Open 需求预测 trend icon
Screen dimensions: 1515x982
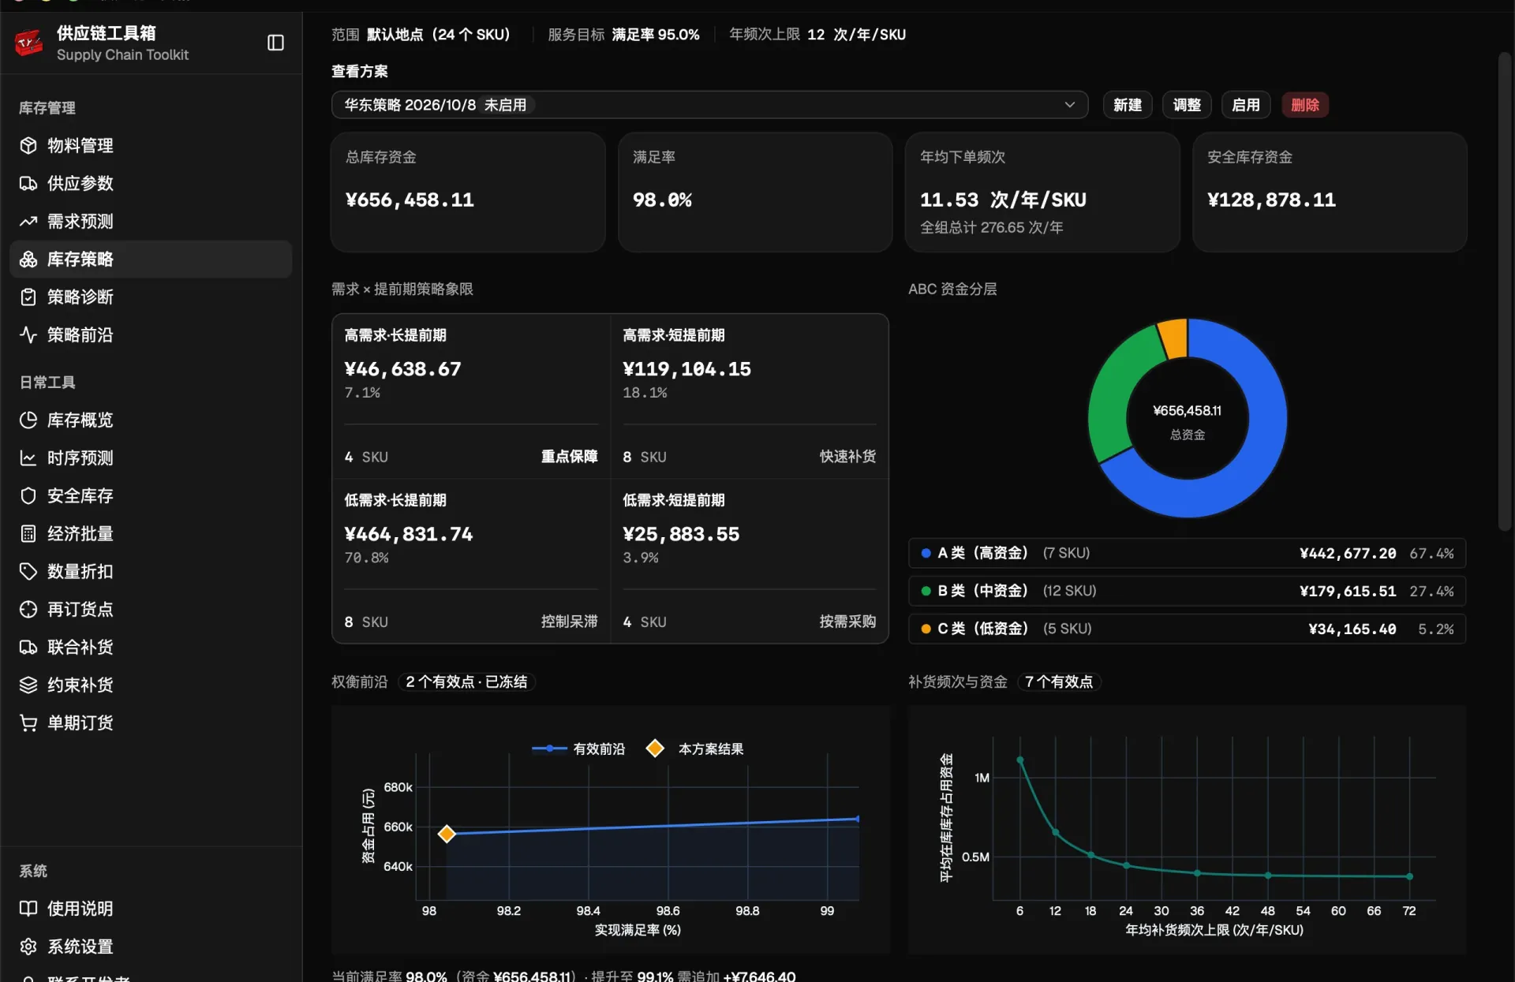(x=28, y=221)
